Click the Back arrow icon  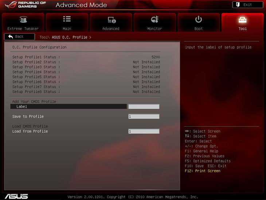[x=11, y=36]
